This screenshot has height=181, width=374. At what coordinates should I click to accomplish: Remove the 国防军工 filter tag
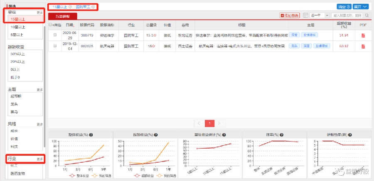click(x=93, y=7)
